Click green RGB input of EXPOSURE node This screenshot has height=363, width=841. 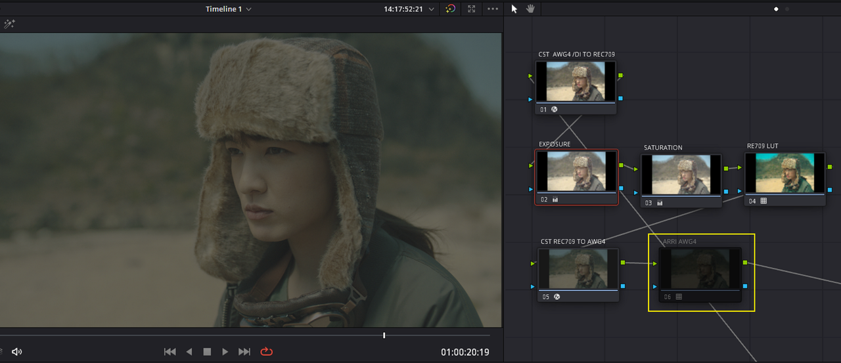click(x=532, y=165)
